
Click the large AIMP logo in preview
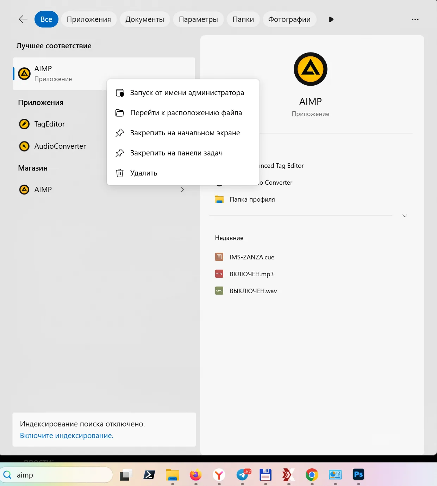click(311, 69)
